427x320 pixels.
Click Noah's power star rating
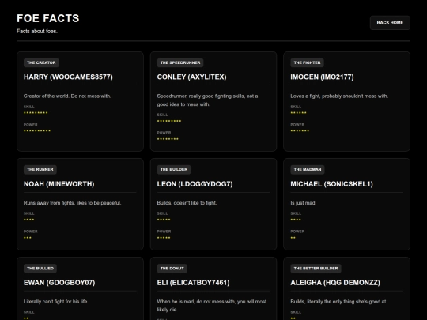[28, 238]
